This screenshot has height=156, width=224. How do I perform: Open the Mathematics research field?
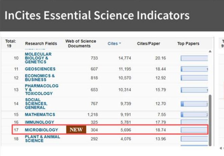[x=40, y=114]
